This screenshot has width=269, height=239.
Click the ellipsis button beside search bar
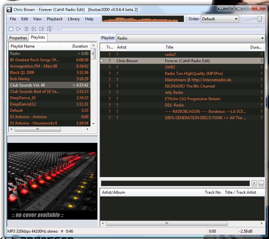coord(261,183)
